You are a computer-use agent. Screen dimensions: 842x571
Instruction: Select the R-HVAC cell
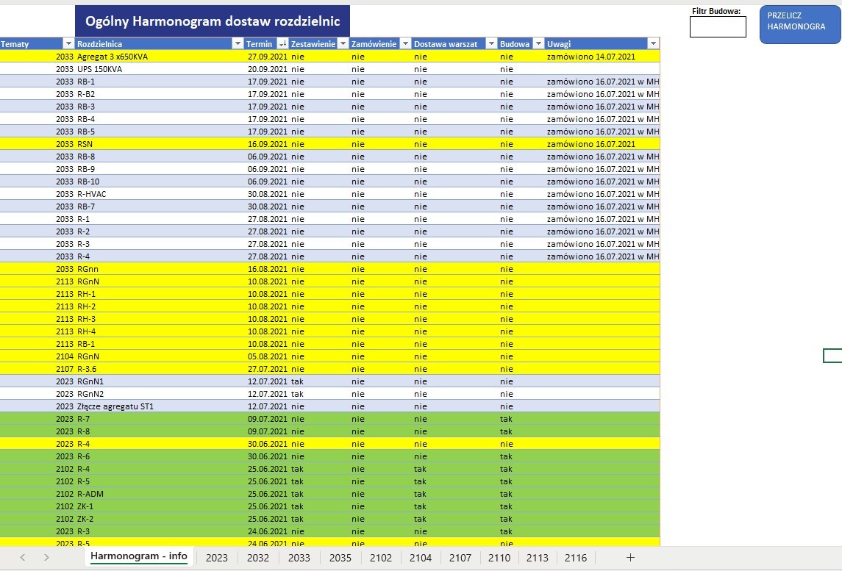(x=160, y=194)
